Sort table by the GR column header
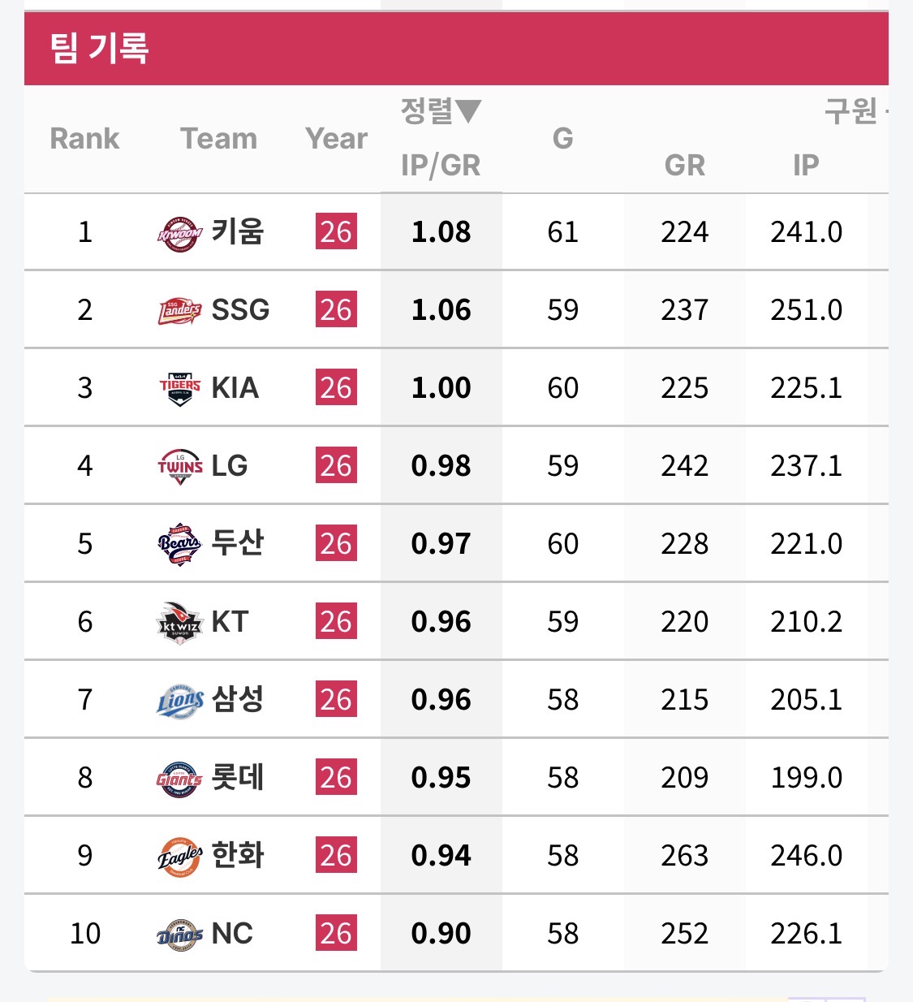913x1002 pixels. (684, 166)
